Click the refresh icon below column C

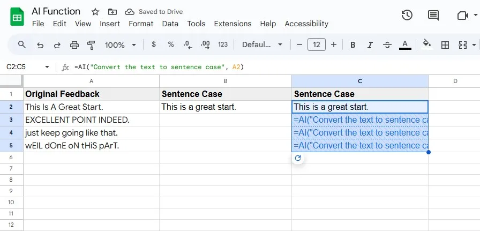(x=298, y=159)
